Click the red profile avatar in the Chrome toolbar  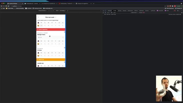(x=175, y=6)
